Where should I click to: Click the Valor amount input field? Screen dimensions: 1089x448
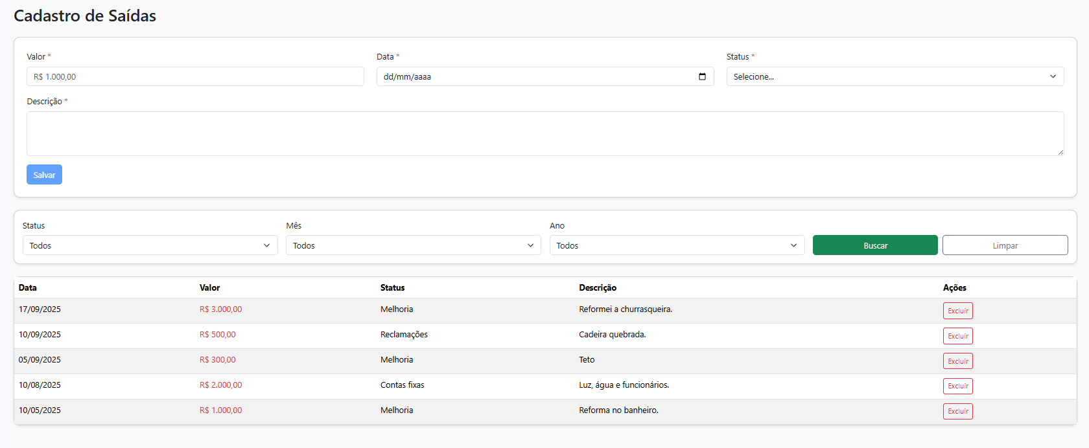point(194,76)
